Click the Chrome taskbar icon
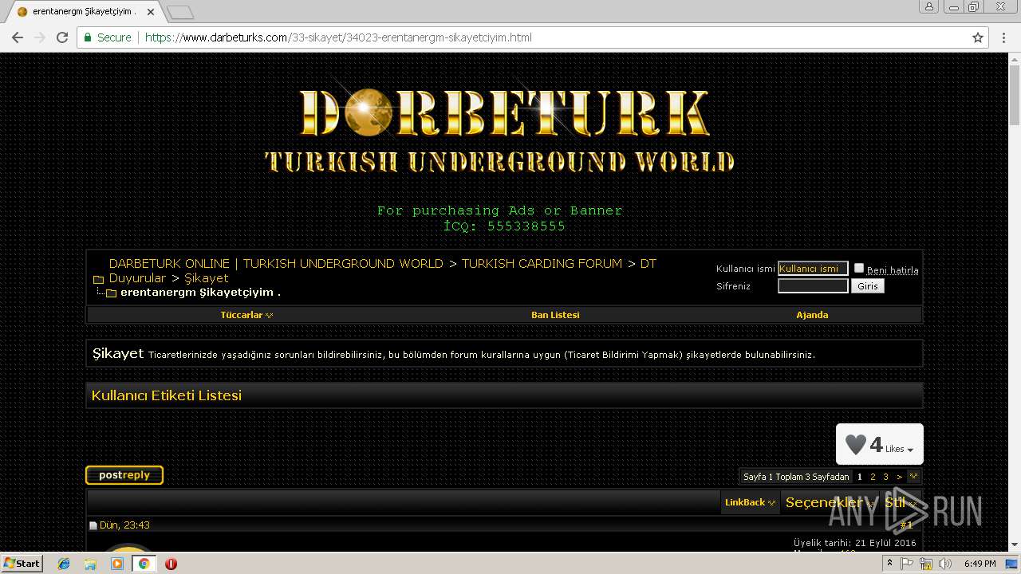Image resolution: width=1021 pixels, height=574 pixels. [144, 564]
